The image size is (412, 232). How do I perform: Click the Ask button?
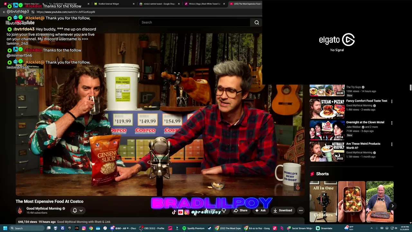point(260,210)
